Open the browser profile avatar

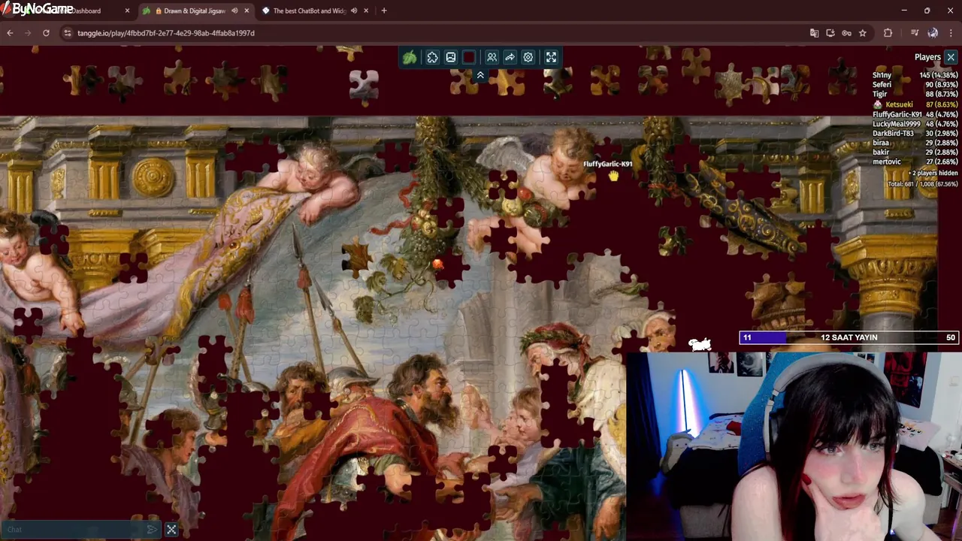pos(933,33)
